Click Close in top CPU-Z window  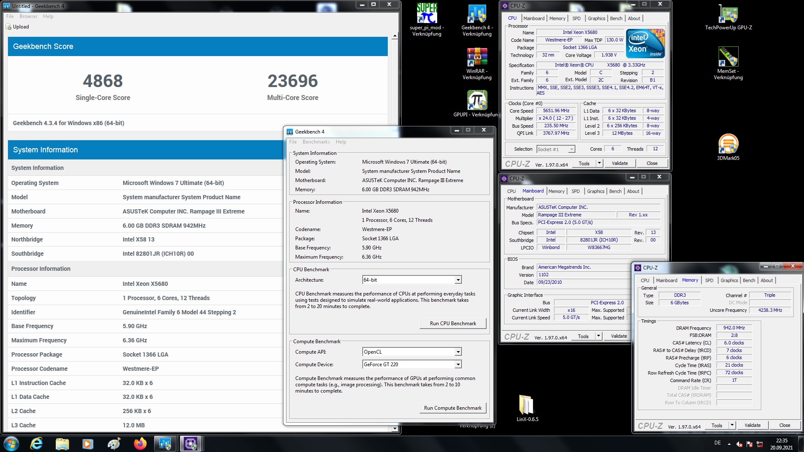tap(652, 163)
